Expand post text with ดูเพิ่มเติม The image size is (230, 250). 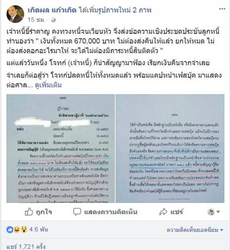click(x=48, y=85)
